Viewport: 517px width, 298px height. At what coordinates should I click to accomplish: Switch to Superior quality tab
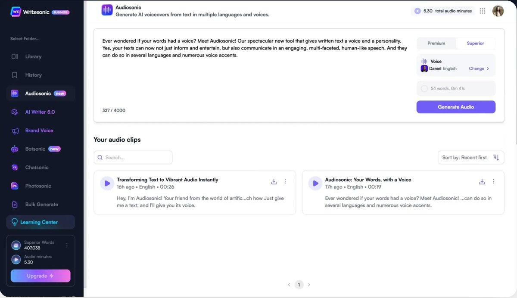tap(475, 43)
